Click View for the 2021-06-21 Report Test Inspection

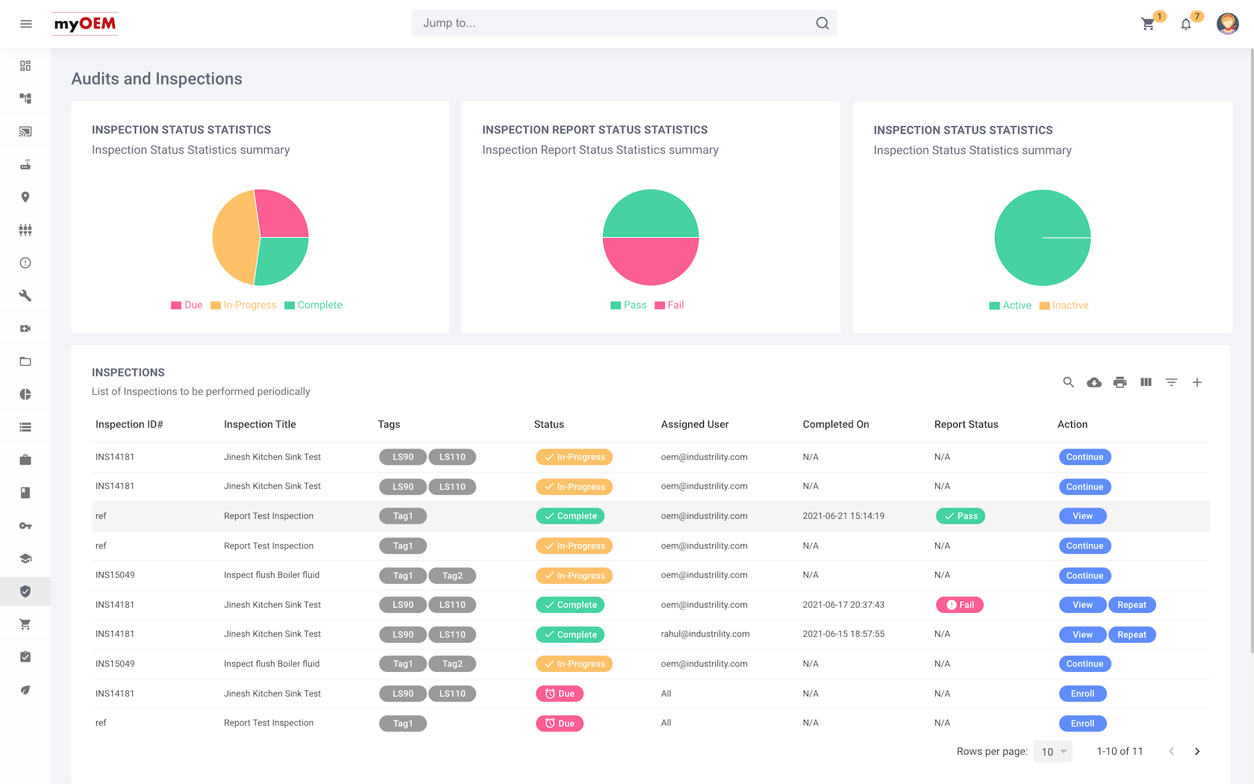[1082, 516]
